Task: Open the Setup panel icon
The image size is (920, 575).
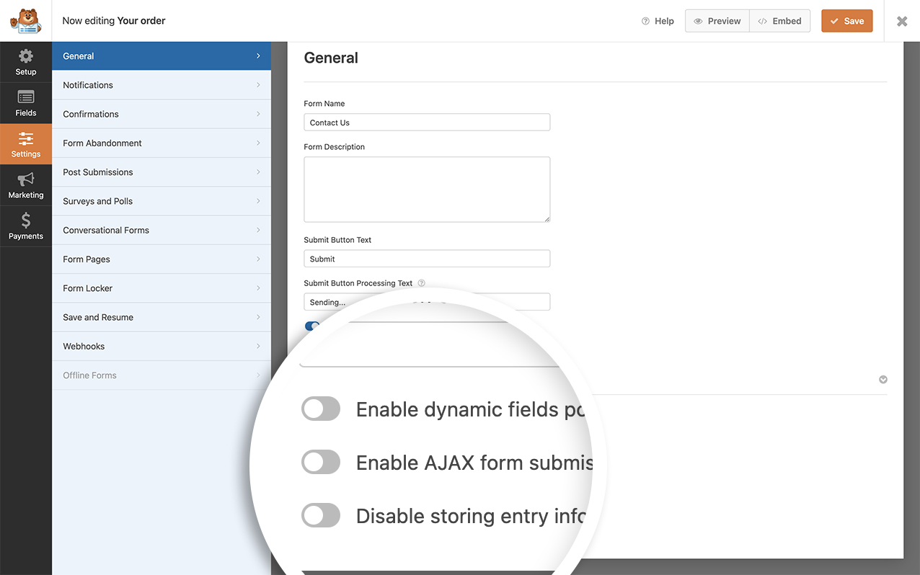Action: click(26, 63)
